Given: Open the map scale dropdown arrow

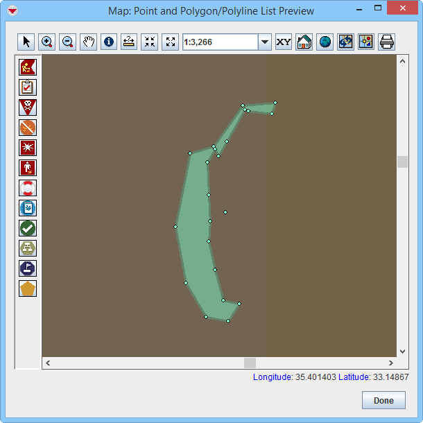Looking at the screenshot, I should [x=264, y=42].
